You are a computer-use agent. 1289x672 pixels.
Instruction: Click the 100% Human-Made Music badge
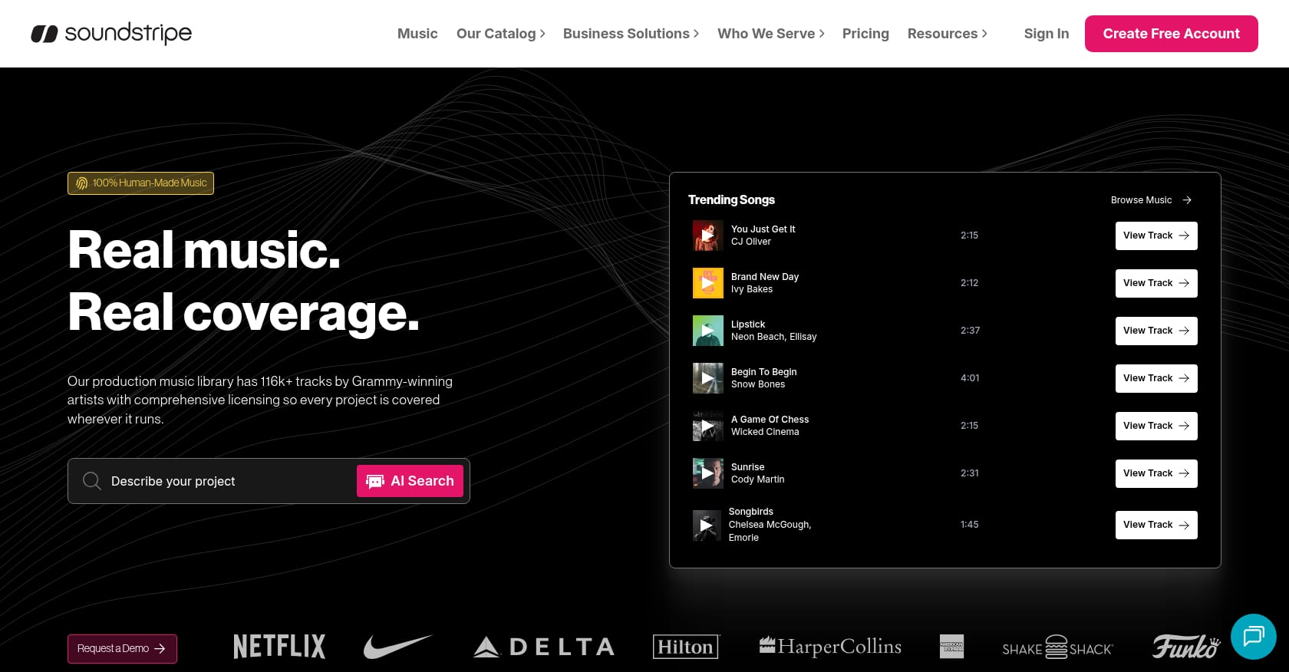pos(140,183)
